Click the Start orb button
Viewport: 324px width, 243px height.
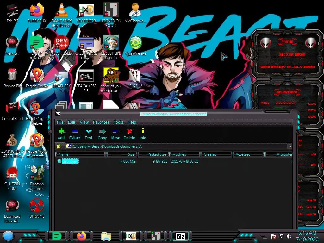(x=8, y=236)
